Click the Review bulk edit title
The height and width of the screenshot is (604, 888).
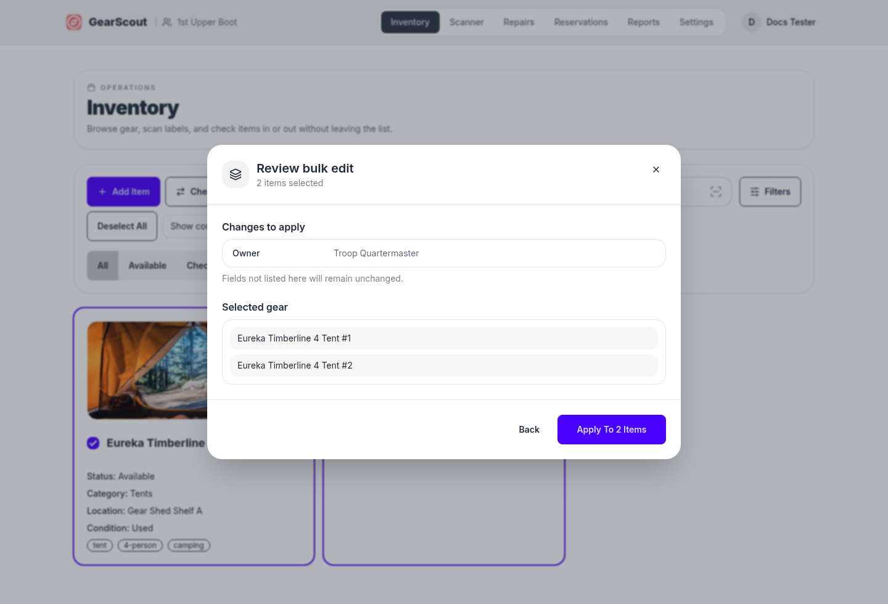click(305, 168)
